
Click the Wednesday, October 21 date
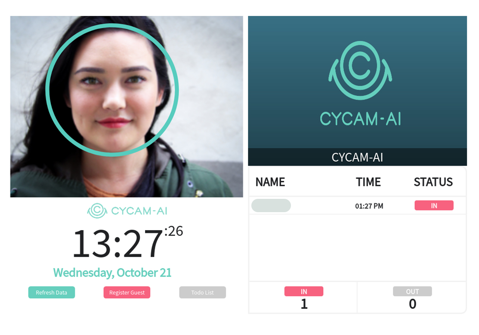coord(112,273)
